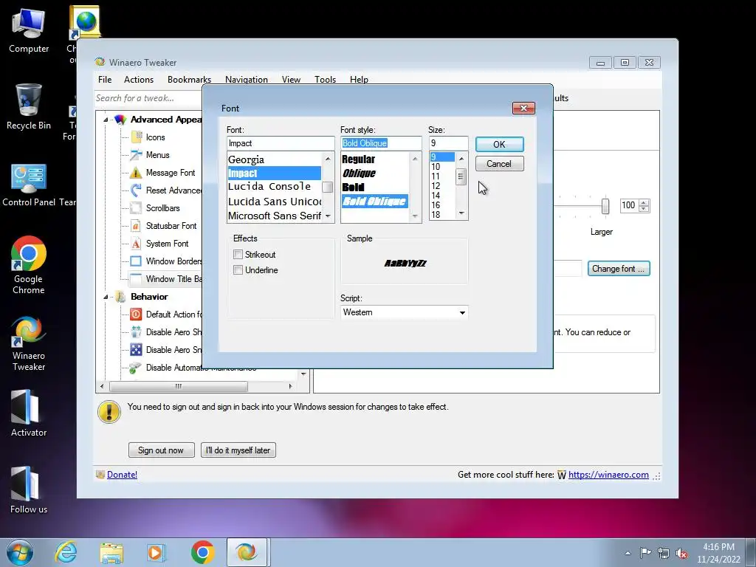756x567 pixels.
Task: Open the Computer desktop icon
Action: point(29,30)
